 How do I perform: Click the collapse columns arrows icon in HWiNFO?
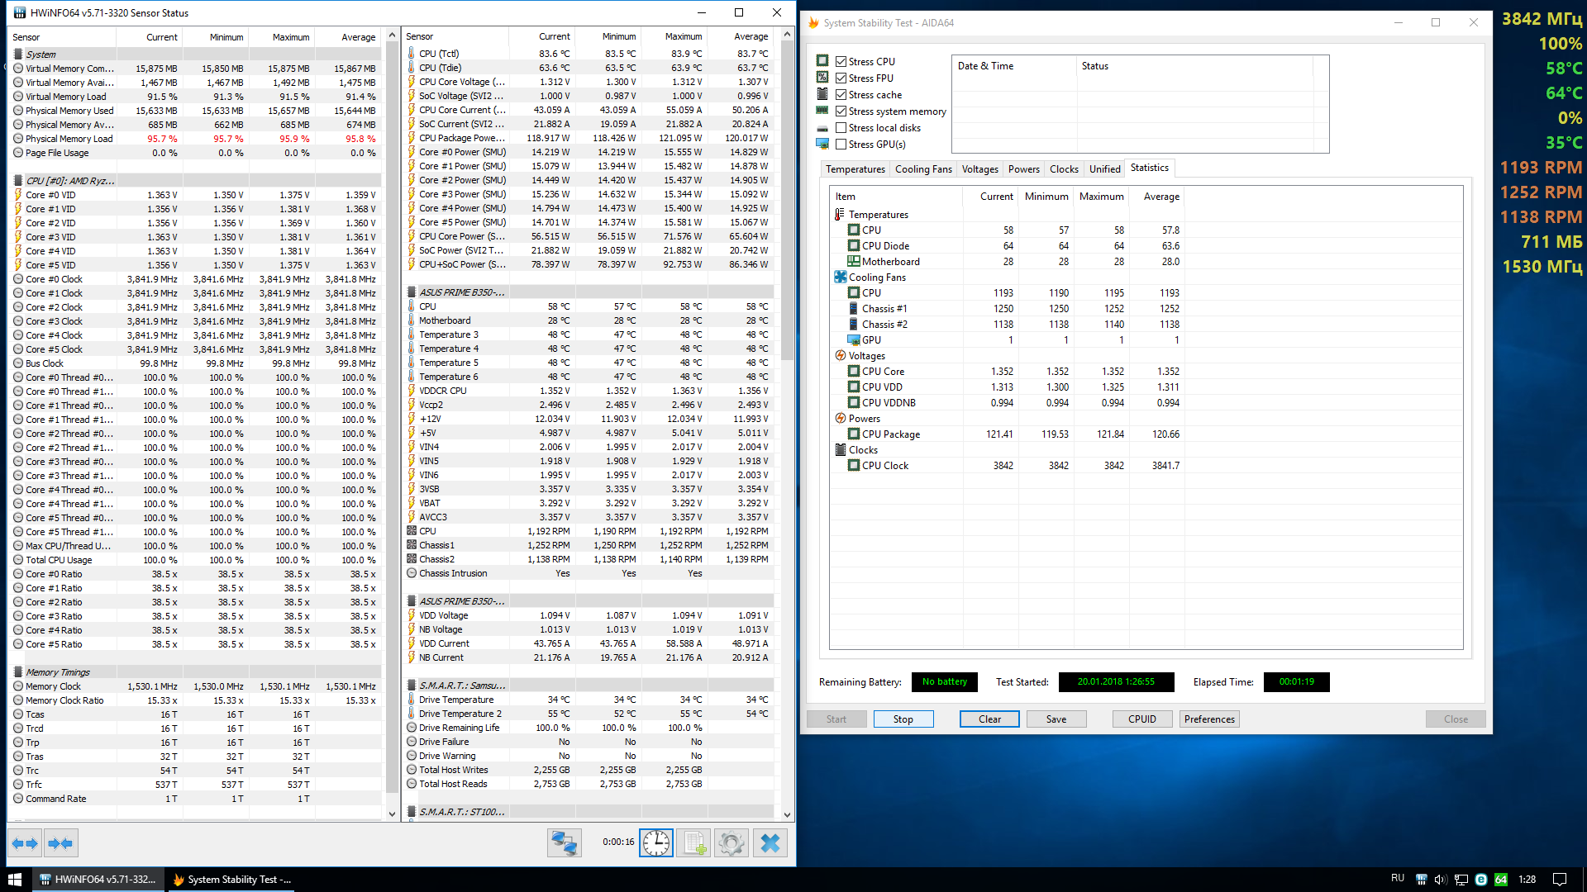point(61,843)
